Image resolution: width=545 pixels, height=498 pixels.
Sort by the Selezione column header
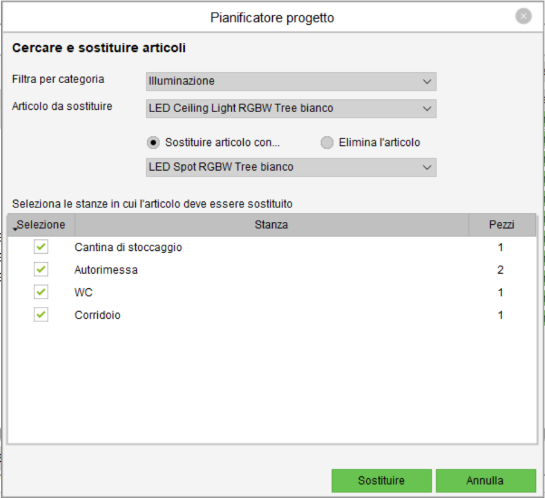[41, 225]
